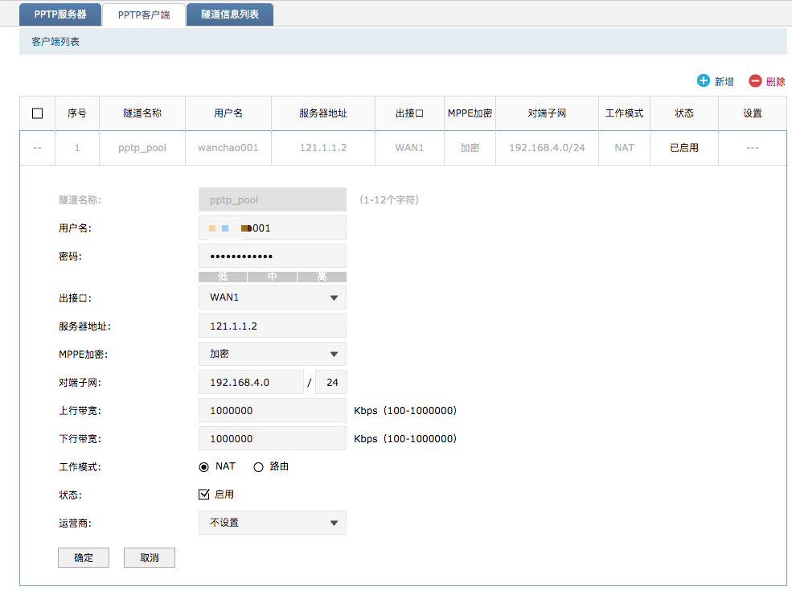Click the password strength indicator bar
Screen dimensions: 792x591
pos(272,277)
